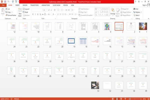The image size is (150, 100).
Task: Select slide 4 thumbnail
Action: [107, 26]
